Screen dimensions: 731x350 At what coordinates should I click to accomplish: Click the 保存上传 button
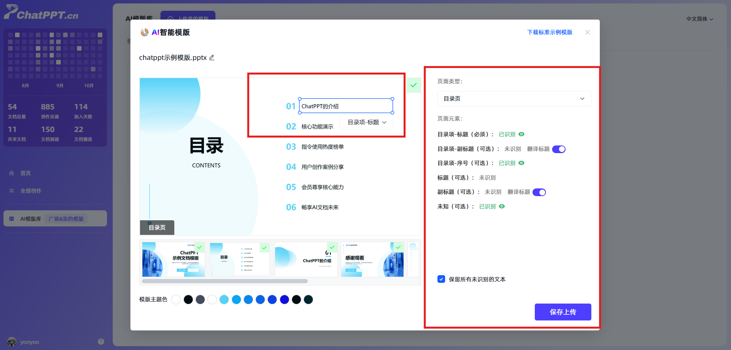tap(562, 312)
